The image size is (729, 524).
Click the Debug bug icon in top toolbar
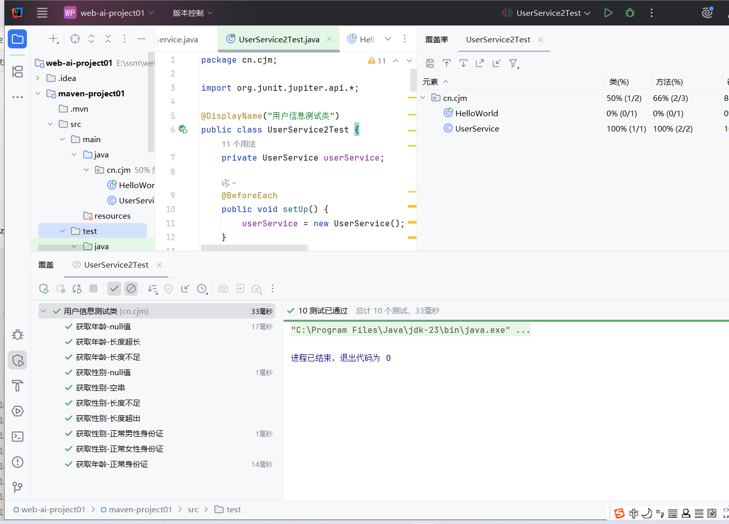[x=630, y=13]
